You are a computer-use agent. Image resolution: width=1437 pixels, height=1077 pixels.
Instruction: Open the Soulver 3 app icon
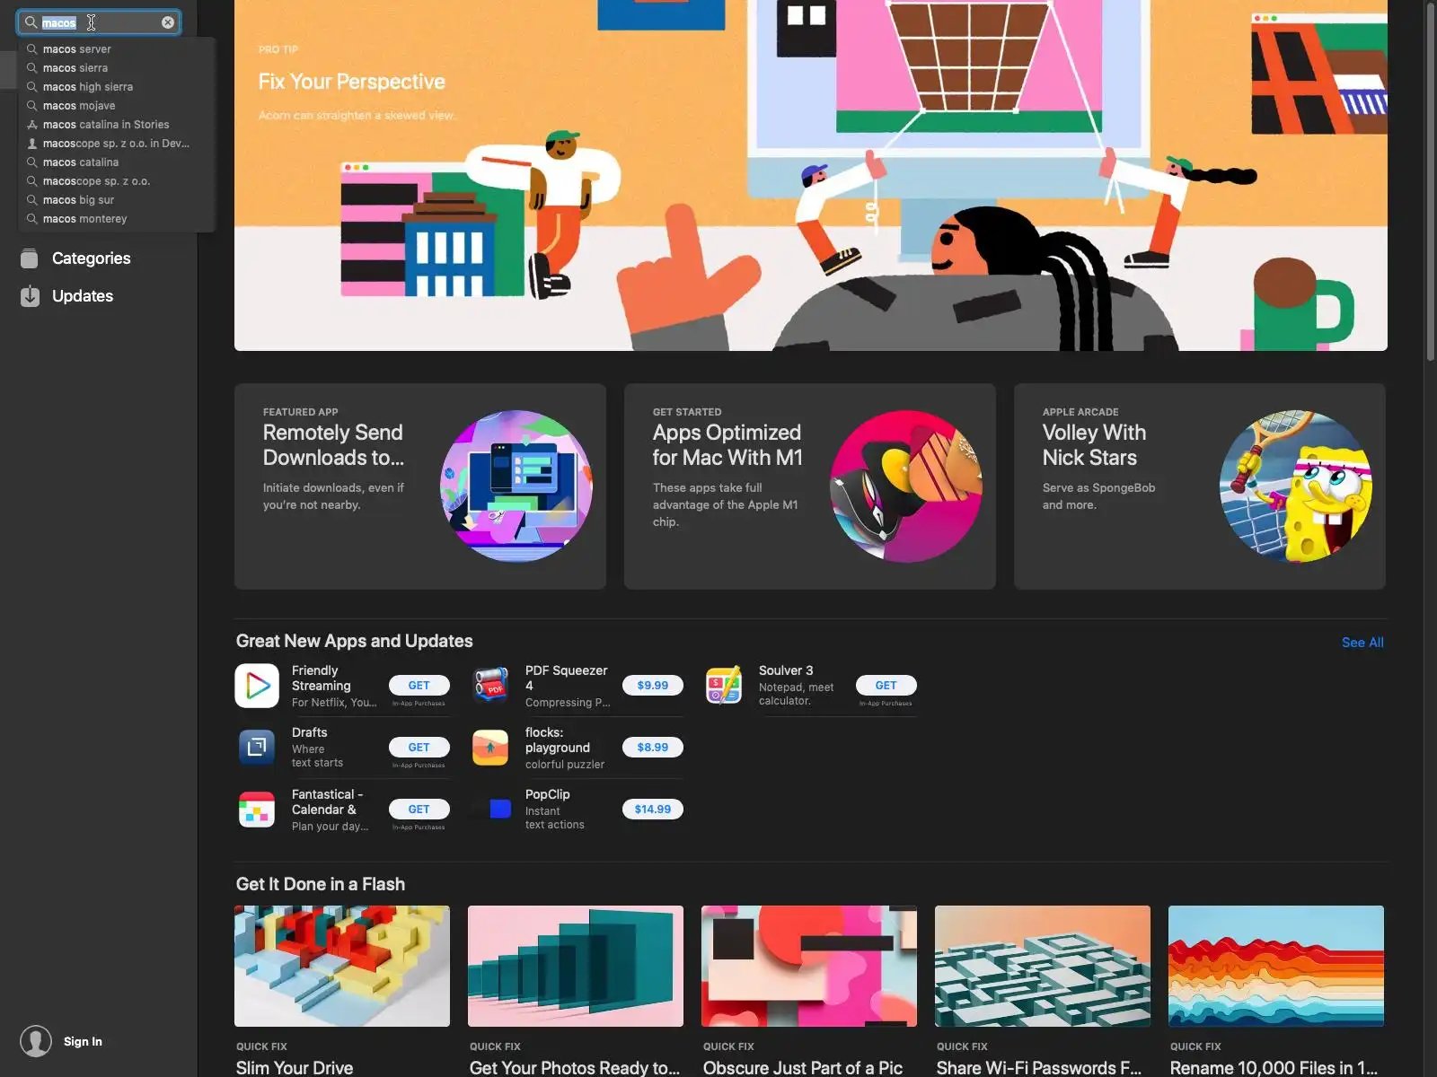724,686
